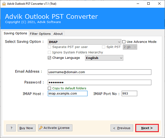Minimize the Advik converter window
The image size is (165, 138).
click(x=138, y=4)
